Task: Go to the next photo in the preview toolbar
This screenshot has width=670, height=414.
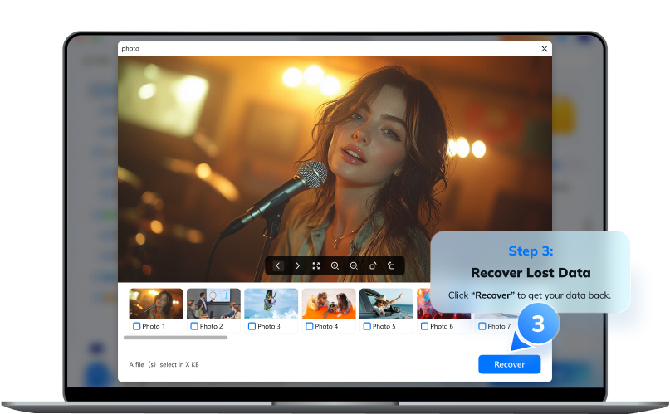Action: point(297,265)
